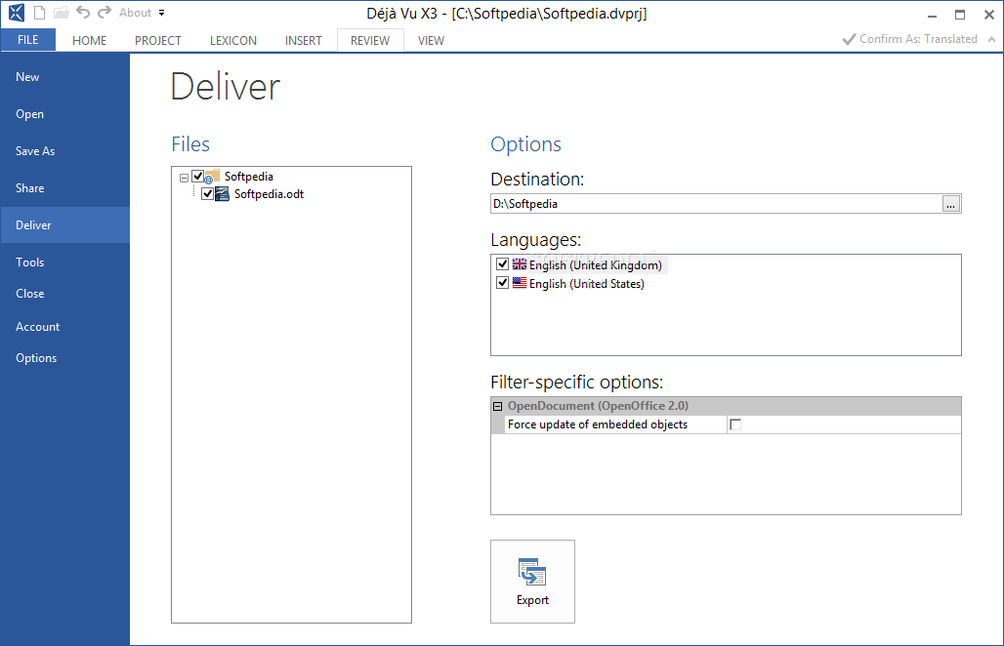
Task: Click the new document icon in title bar
Action: tap(40, 13)
